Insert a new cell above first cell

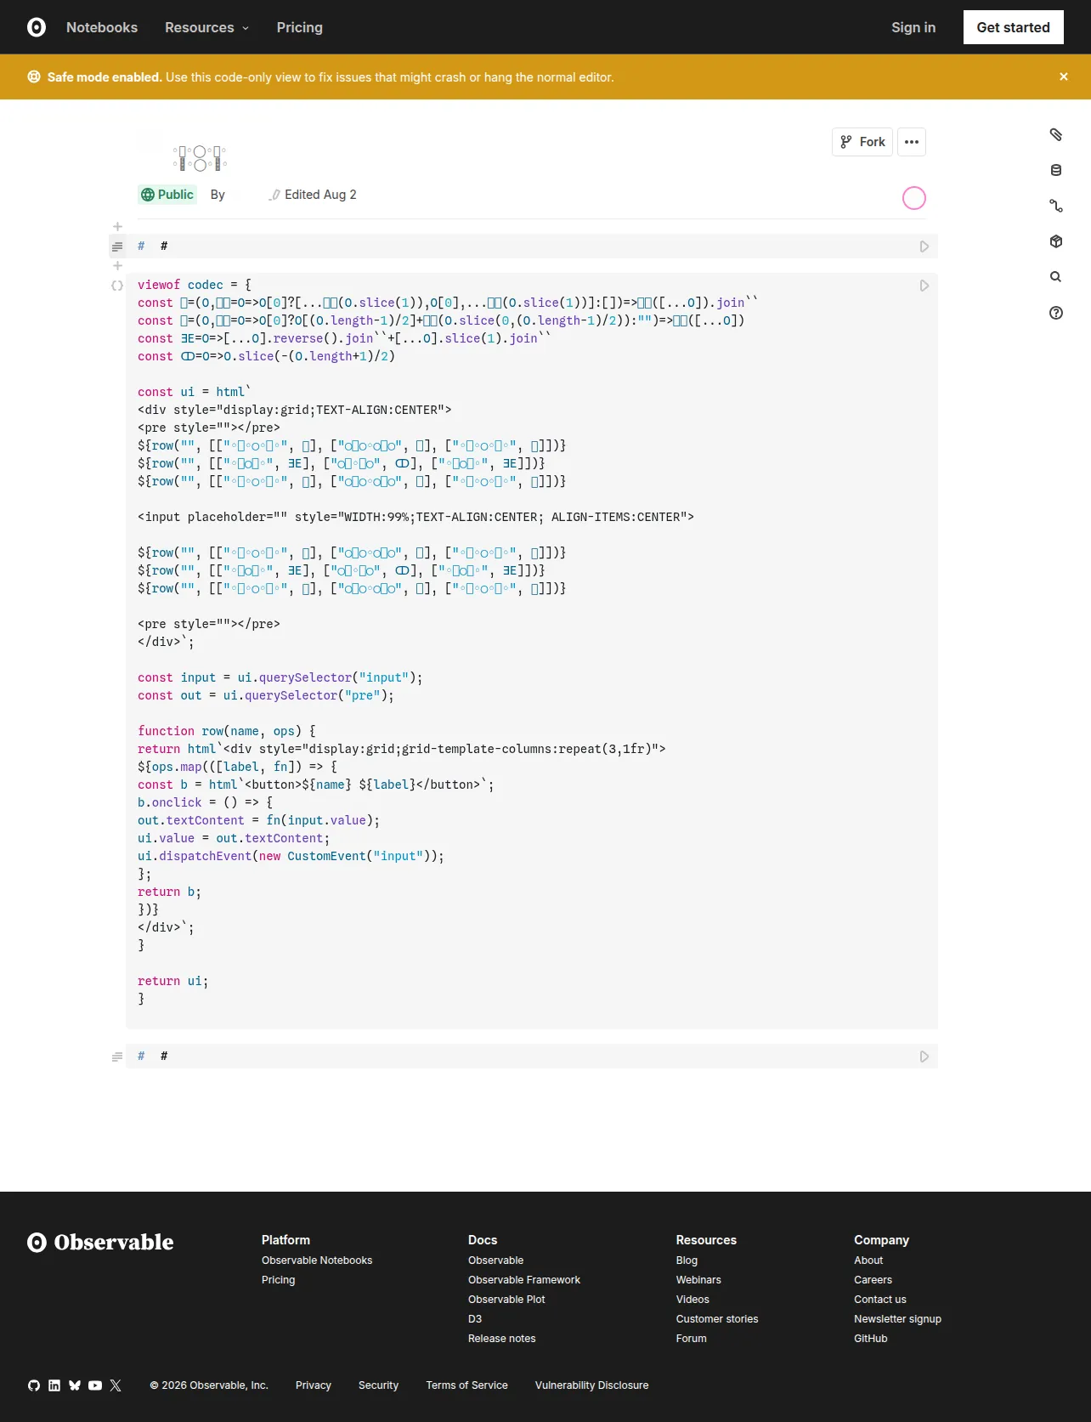point(118,227)
